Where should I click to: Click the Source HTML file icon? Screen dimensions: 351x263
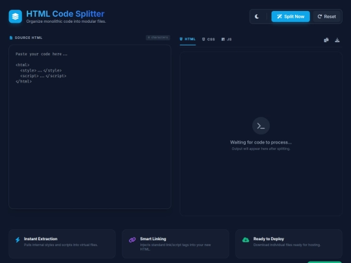pos(11,38)
